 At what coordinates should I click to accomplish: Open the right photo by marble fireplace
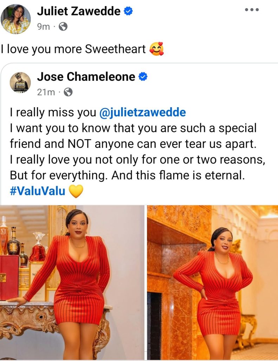click(x=212, y=282)
